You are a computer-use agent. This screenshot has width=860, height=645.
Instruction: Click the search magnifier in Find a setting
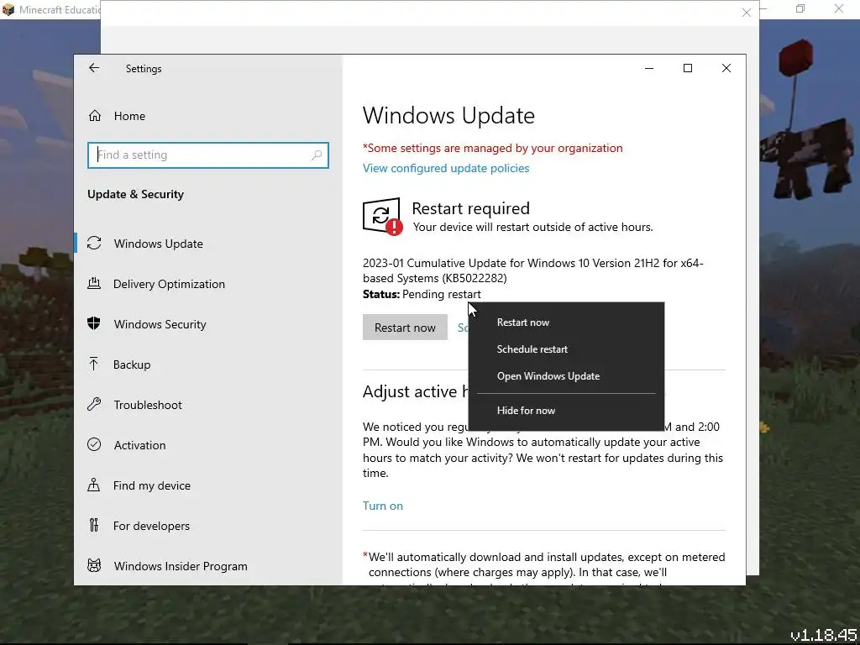pyautogui.click(x=317, y=155)
